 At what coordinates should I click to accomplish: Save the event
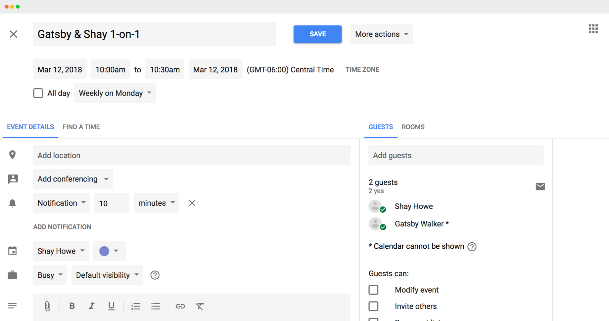pyautogui.click(x=317, y=34)
